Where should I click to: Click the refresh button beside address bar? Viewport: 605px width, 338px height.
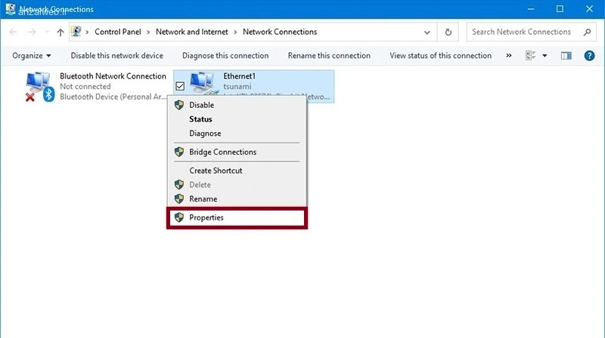point(448,32)
